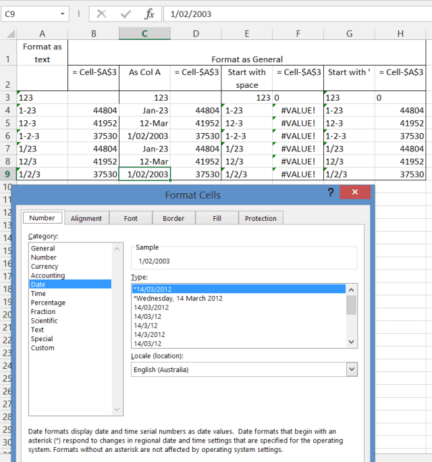This screenshot has width=432, height=462.
Task: Click the Select All corner triangle
Action: click(8, 33)
